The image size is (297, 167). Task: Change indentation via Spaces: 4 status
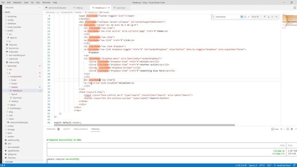pyautogui.click(x=253, y=166)
